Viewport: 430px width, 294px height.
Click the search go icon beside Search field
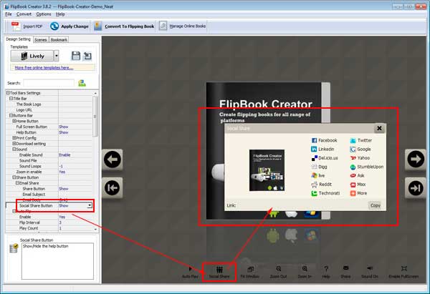82,83
